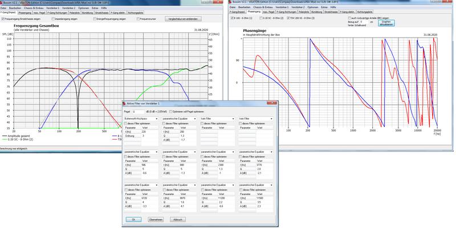Click Übernehmen in the filter dialog

coord(156,219)
